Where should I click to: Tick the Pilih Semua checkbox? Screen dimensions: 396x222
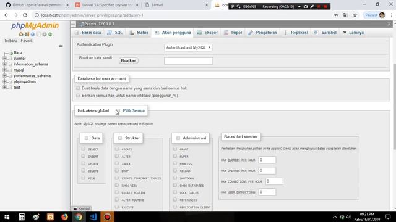118,110
